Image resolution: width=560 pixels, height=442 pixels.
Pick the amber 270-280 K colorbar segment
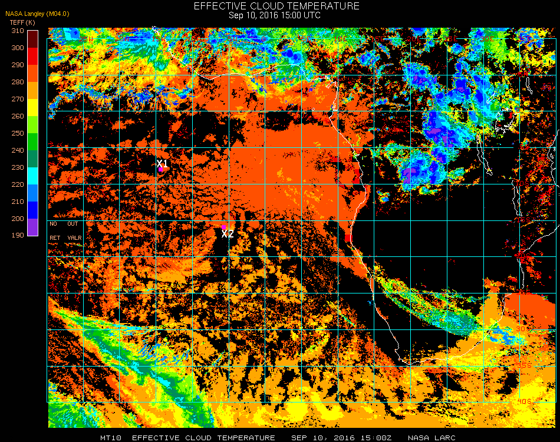32,90
